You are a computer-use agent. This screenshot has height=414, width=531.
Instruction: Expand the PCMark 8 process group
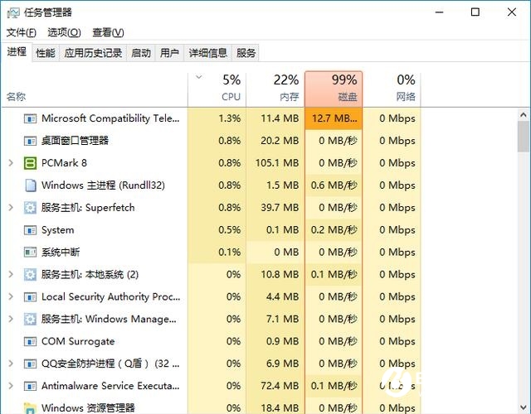(x=11, y=163)
